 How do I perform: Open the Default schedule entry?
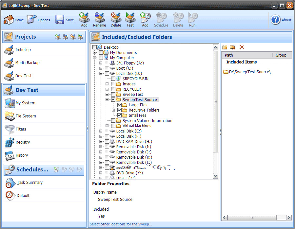click(44, 195)
